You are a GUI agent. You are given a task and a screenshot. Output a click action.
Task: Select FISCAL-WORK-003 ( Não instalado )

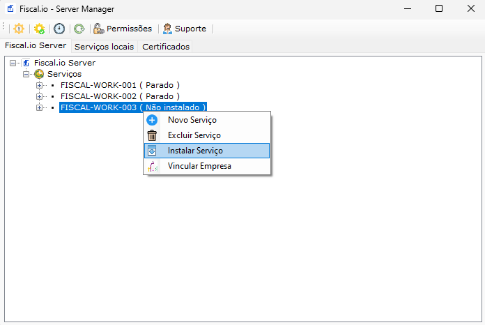pos(133,107)
